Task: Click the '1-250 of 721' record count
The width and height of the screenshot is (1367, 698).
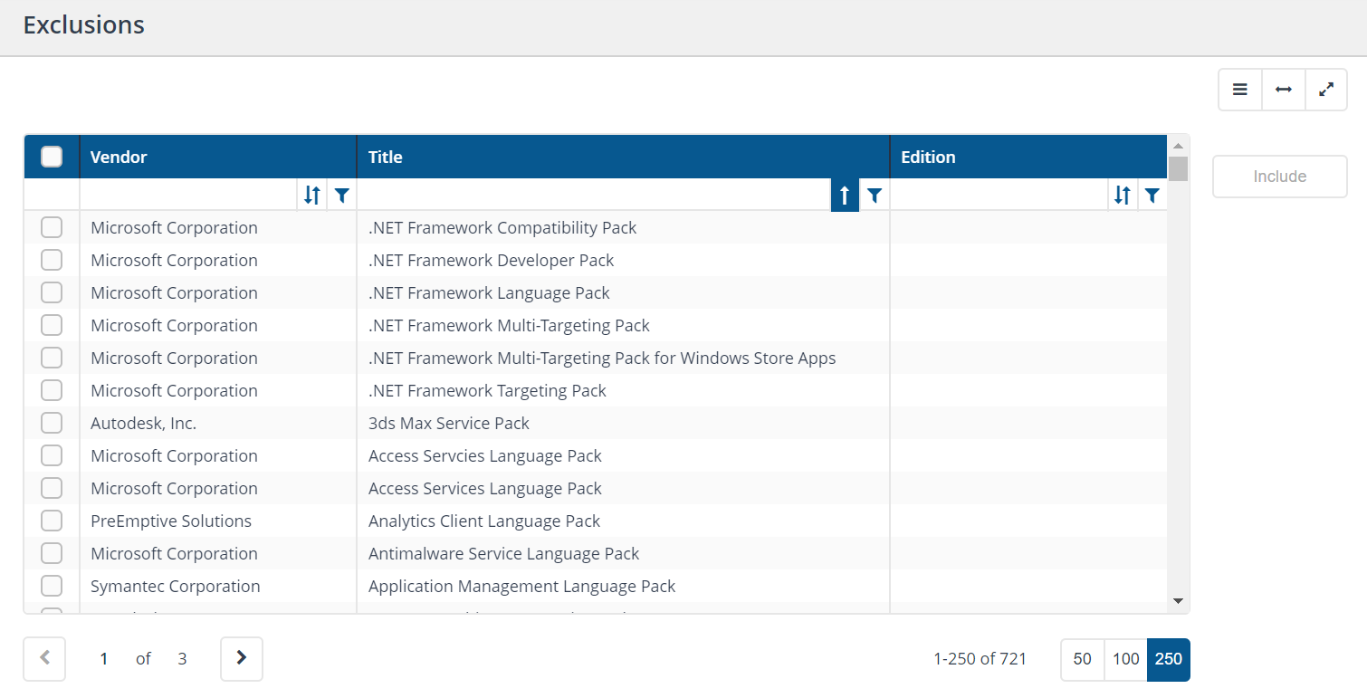Action: tap(980, 659)
